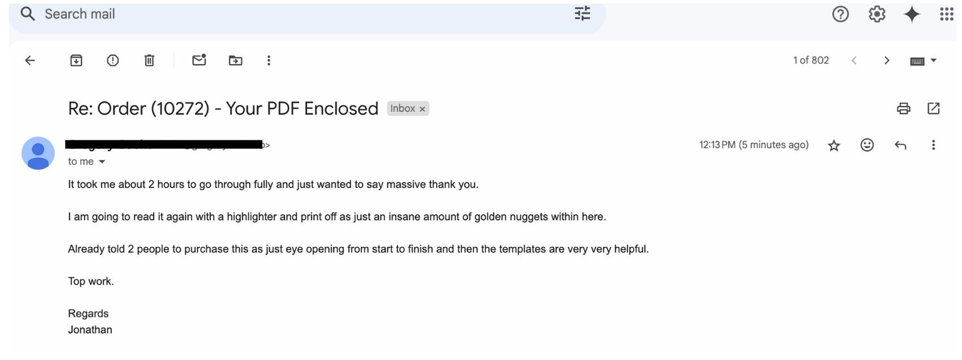
Task: Star this message
Action: pos(834,145)
